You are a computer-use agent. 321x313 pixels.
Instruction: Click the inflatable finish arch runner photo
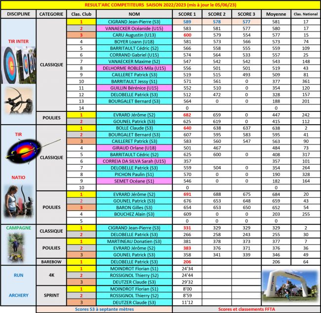tap(291, 285)
